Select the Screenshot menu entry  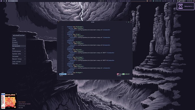coord(19,46)
